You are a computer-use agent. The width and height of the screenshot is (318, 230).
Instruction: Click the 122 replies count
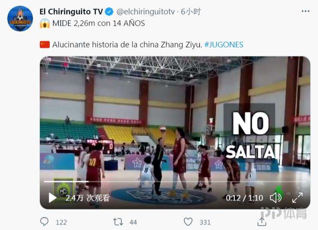pyautogui.click(x=61, y=222)
